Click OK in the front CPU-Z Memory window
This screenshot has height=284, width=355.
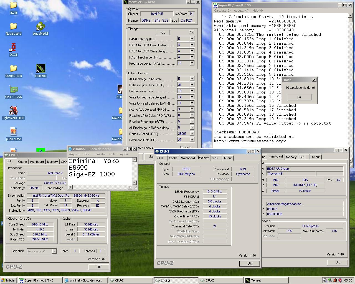[250, 263]
